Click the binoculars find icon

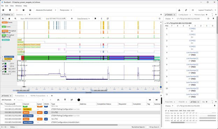(58, 100)
